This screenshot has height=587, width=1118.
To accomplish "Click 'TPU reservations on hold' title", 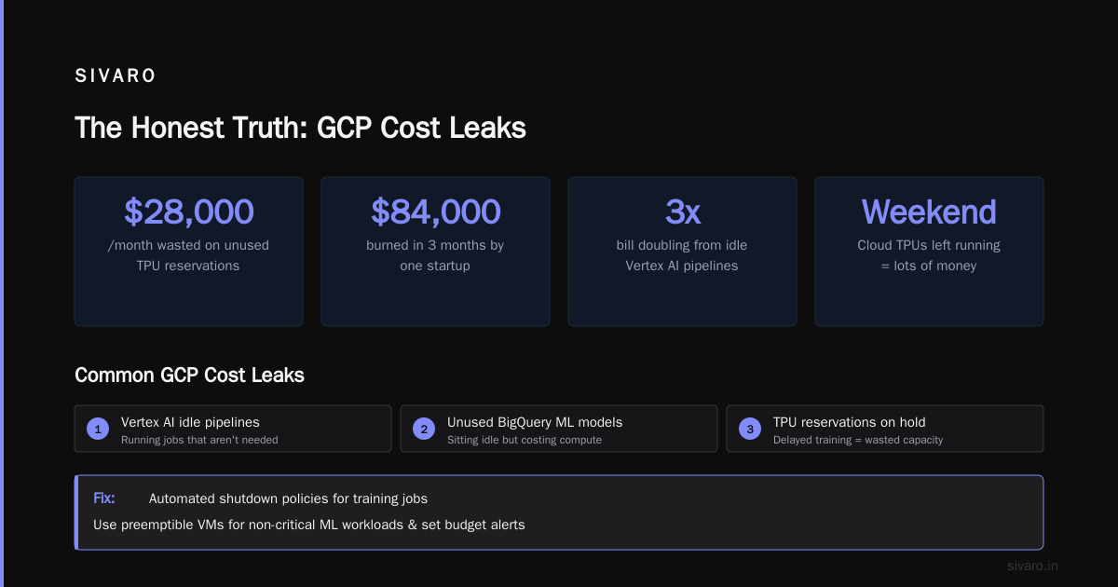I will pos(850,422).
